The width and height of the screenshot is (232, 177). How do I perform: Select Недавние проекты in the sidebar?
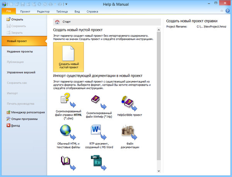[20, 51]
